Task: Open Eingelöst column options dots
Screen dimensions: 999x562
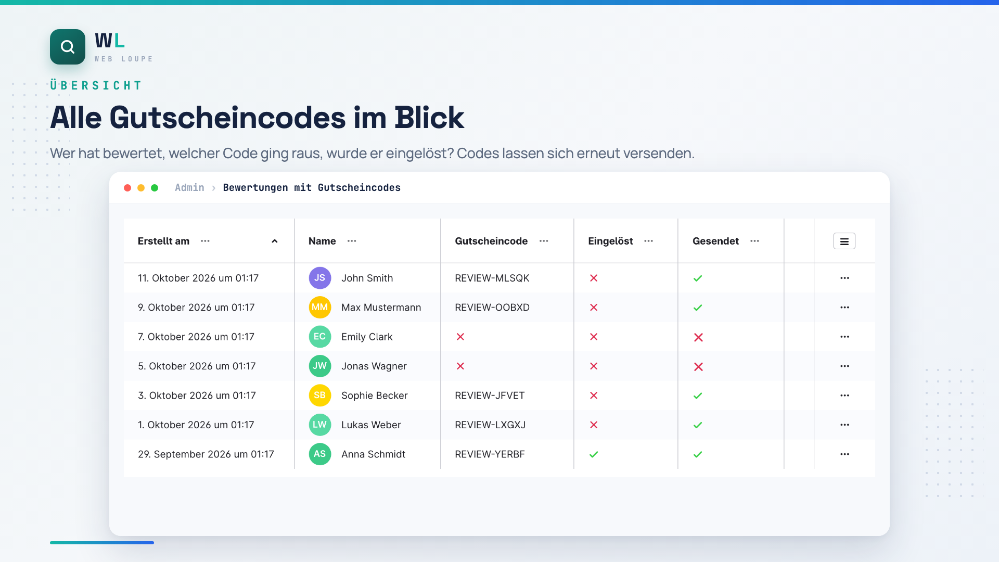Action: pos(648,241)
